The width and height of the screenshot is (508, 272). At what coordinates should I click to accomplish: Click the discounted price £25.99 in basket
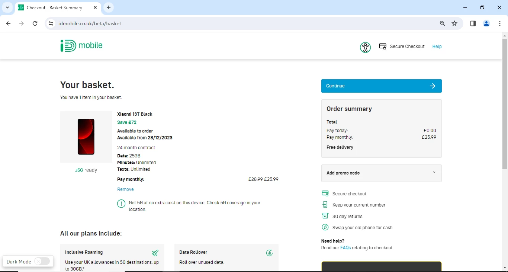point(271,179)
